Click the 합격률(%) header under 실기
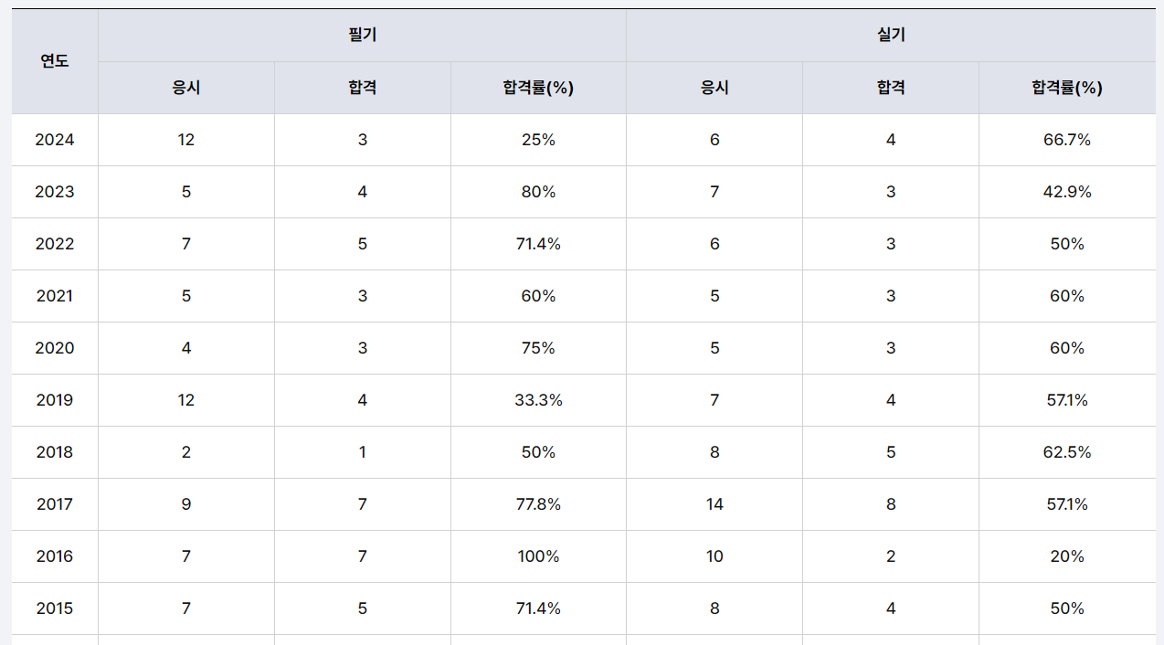 tap(1066, 88)
